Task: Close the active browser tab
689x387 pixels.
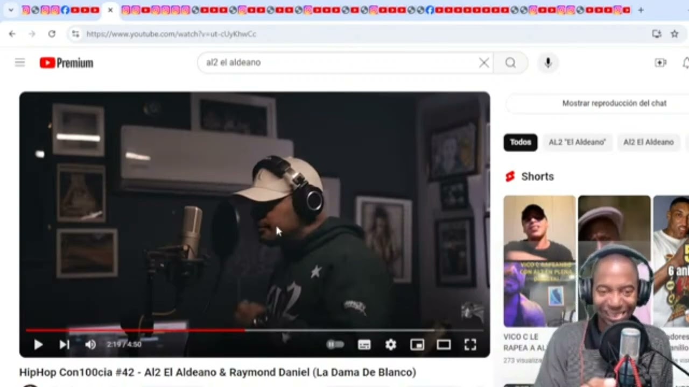Action: tap(110, 10)
